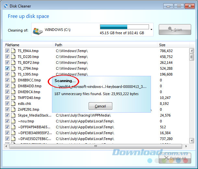Click the file icon next to TS_E94A.tmp

click(x=13, y=51)
